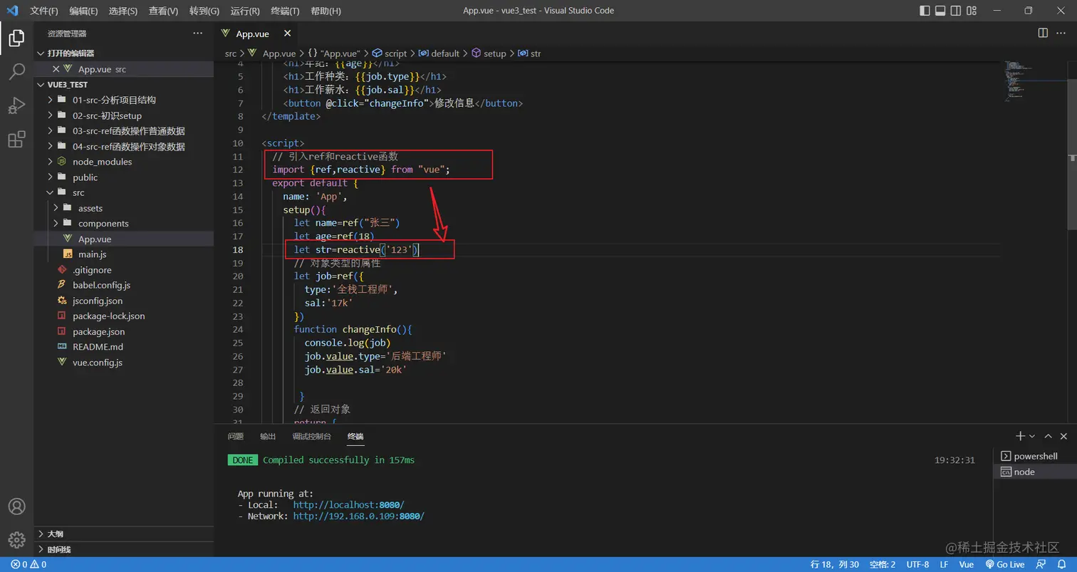Switch to the 输出 panel tab
This screenshot has width=1077, height=572.
pyautogui.click(x=267, y=436)
